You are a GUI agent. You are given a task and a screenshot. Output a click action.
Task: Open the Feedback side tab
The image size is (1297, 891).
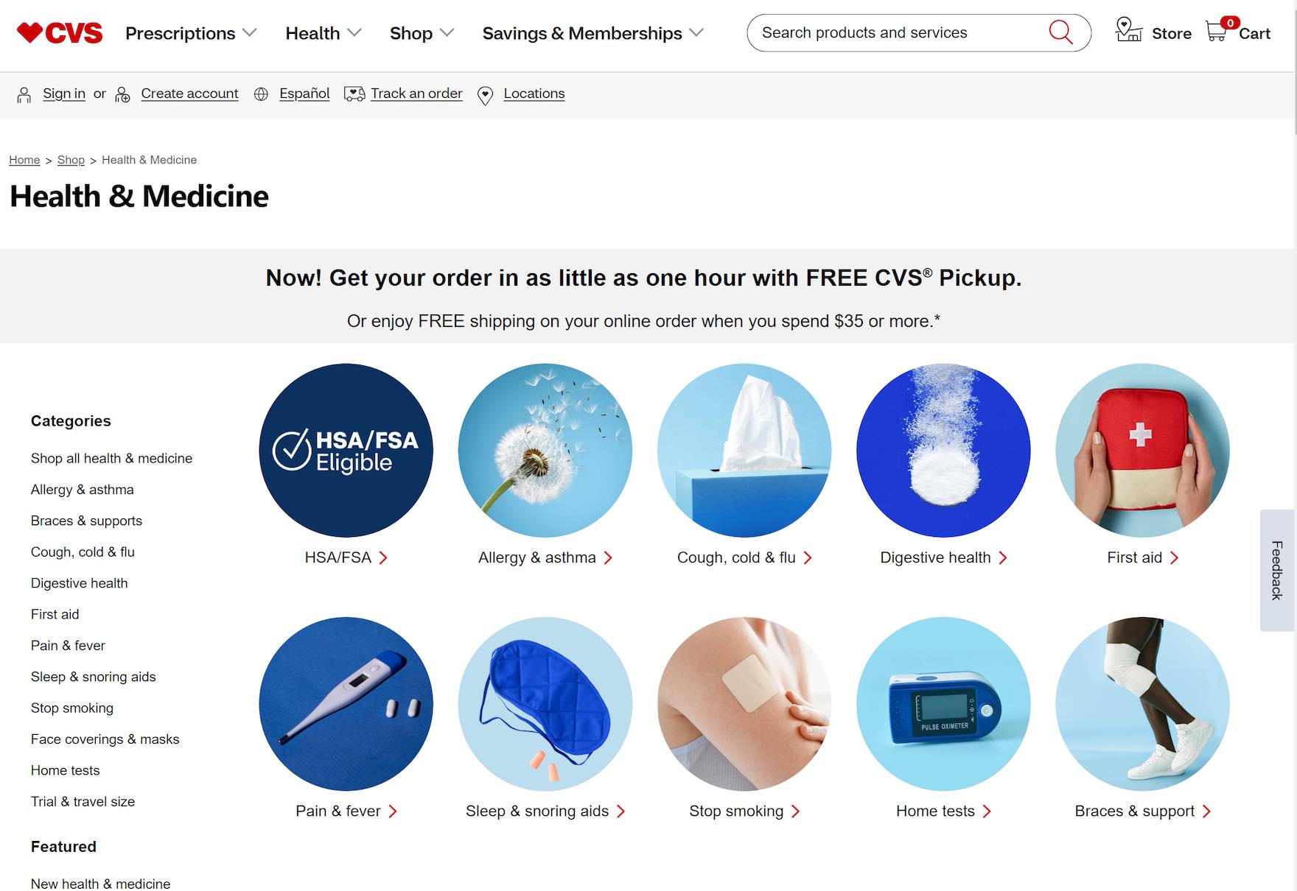point(1277,570)
